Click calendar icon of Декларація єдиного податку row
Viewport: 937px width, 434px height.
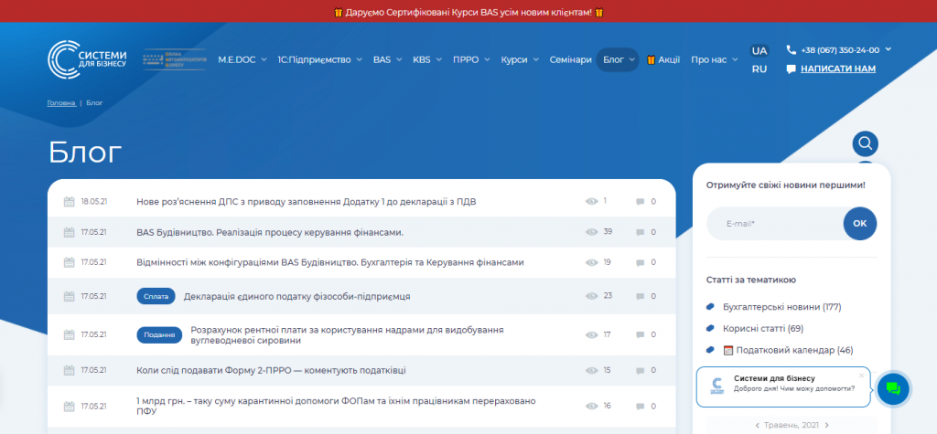point(69,296)
